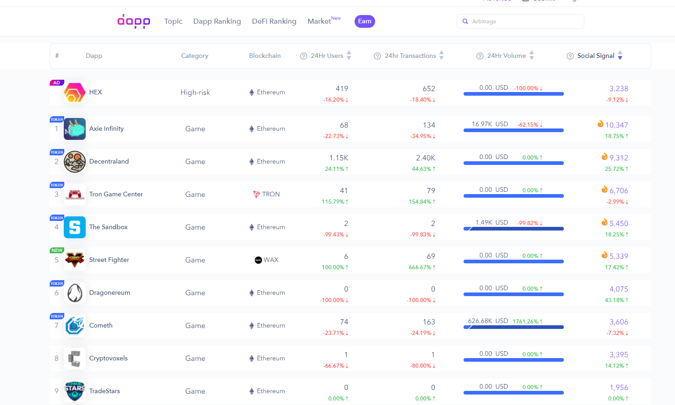The height and width of the screenshot is (405, 675).
Task: Open the HEX dapp link
Action: (96, 92)
